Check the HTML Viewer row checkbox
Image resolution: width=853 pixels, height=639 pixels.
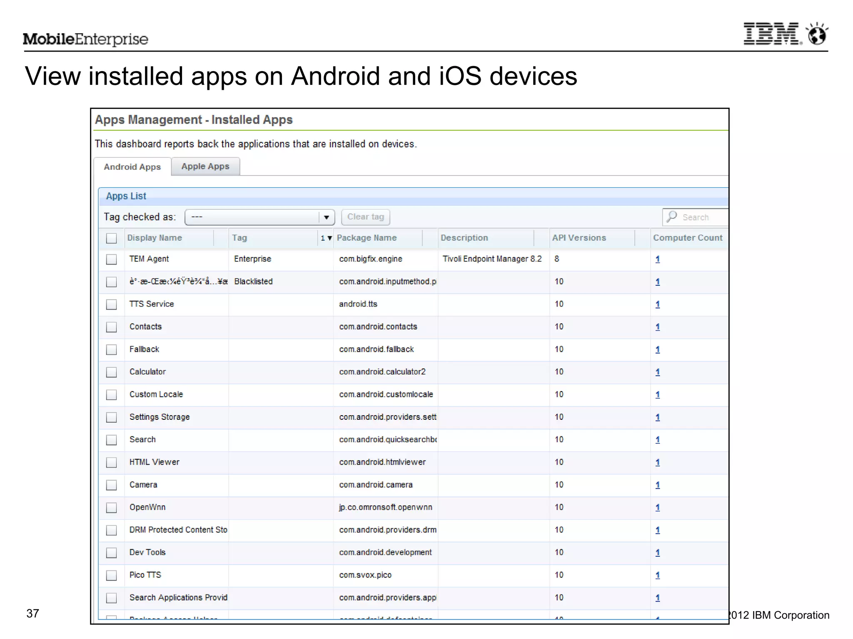click(111, 463)
